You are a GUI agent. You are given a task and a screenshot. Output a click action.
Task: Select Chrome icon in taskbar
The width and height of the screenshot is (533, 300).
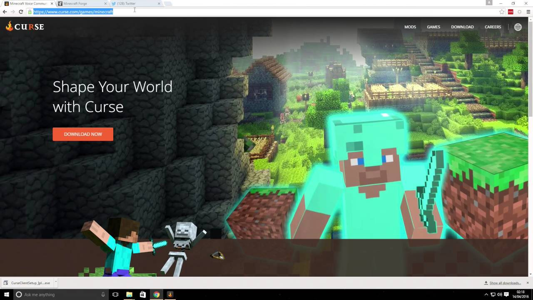(156, 295)
